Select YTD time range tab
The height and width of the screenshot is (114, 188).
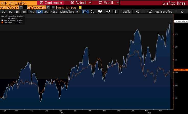coord(32,12)
